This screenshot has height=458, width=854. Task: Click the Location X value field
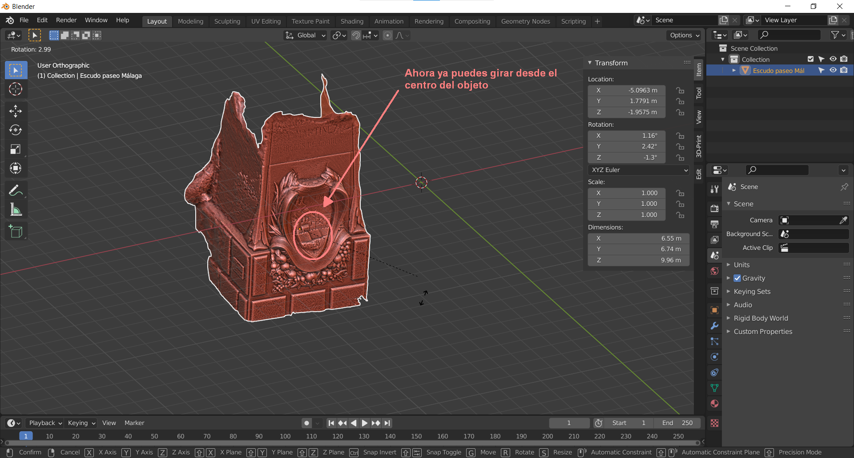627,90
